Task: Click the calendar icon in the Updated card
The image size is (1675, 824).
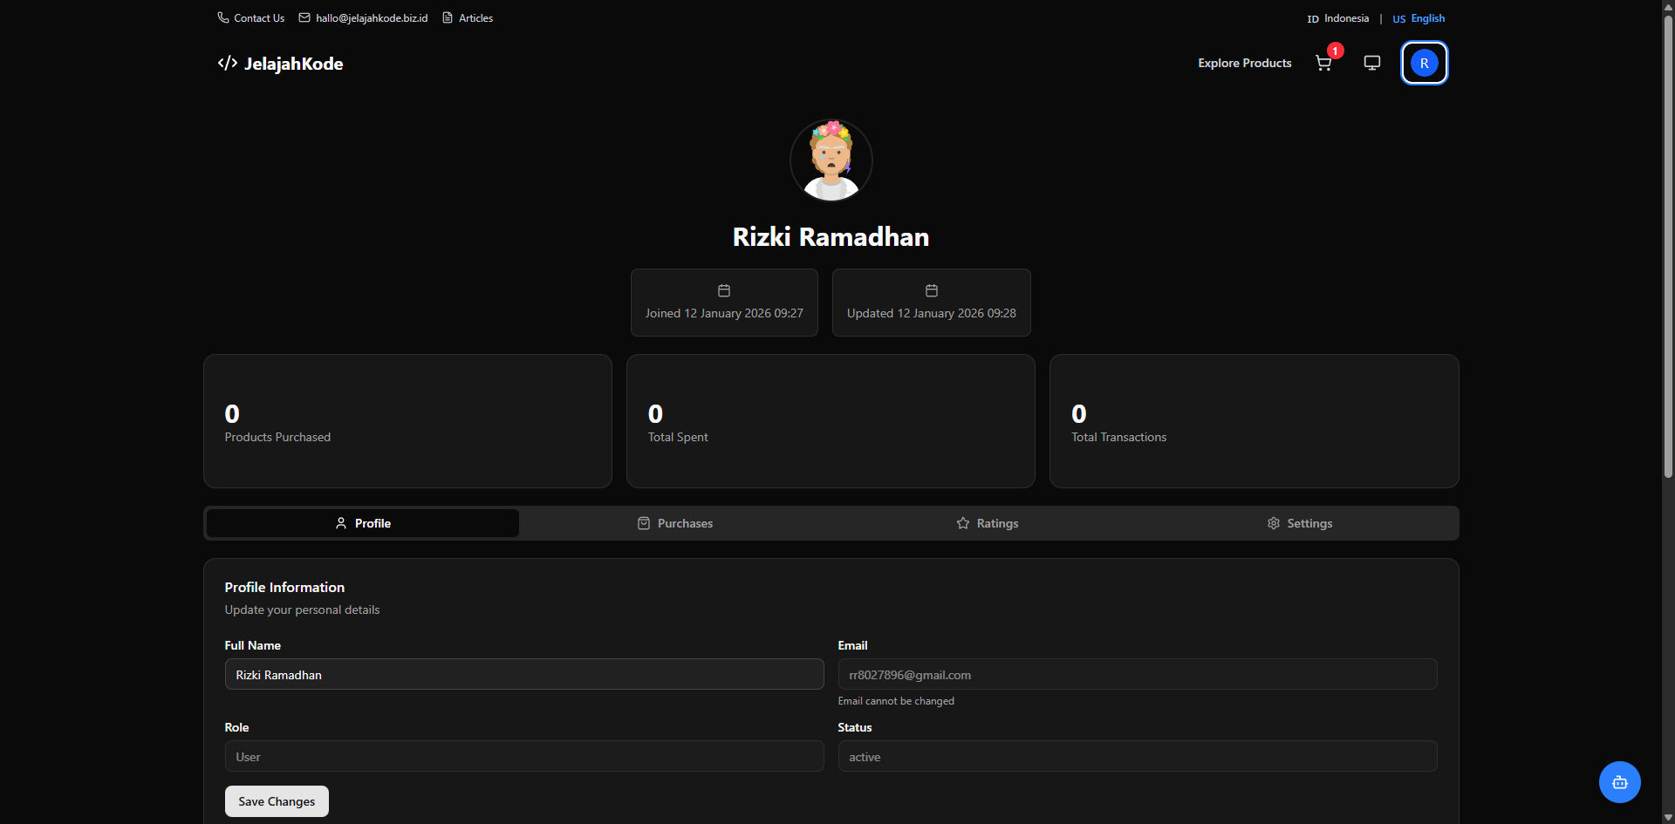Action: [931, 290]
